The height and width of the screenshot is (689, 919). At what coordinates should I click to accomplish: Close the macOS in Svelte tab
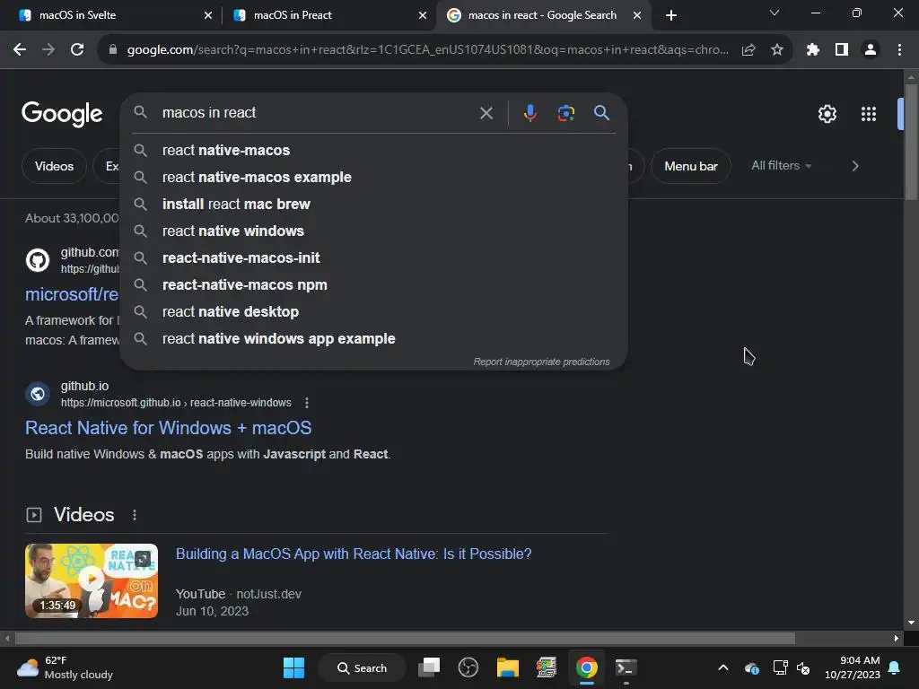point(208,15)
